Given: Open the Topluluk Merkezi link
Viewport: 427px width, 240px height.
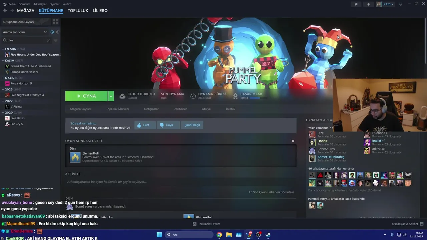Looking at the screenshot, I should [117, 109].
